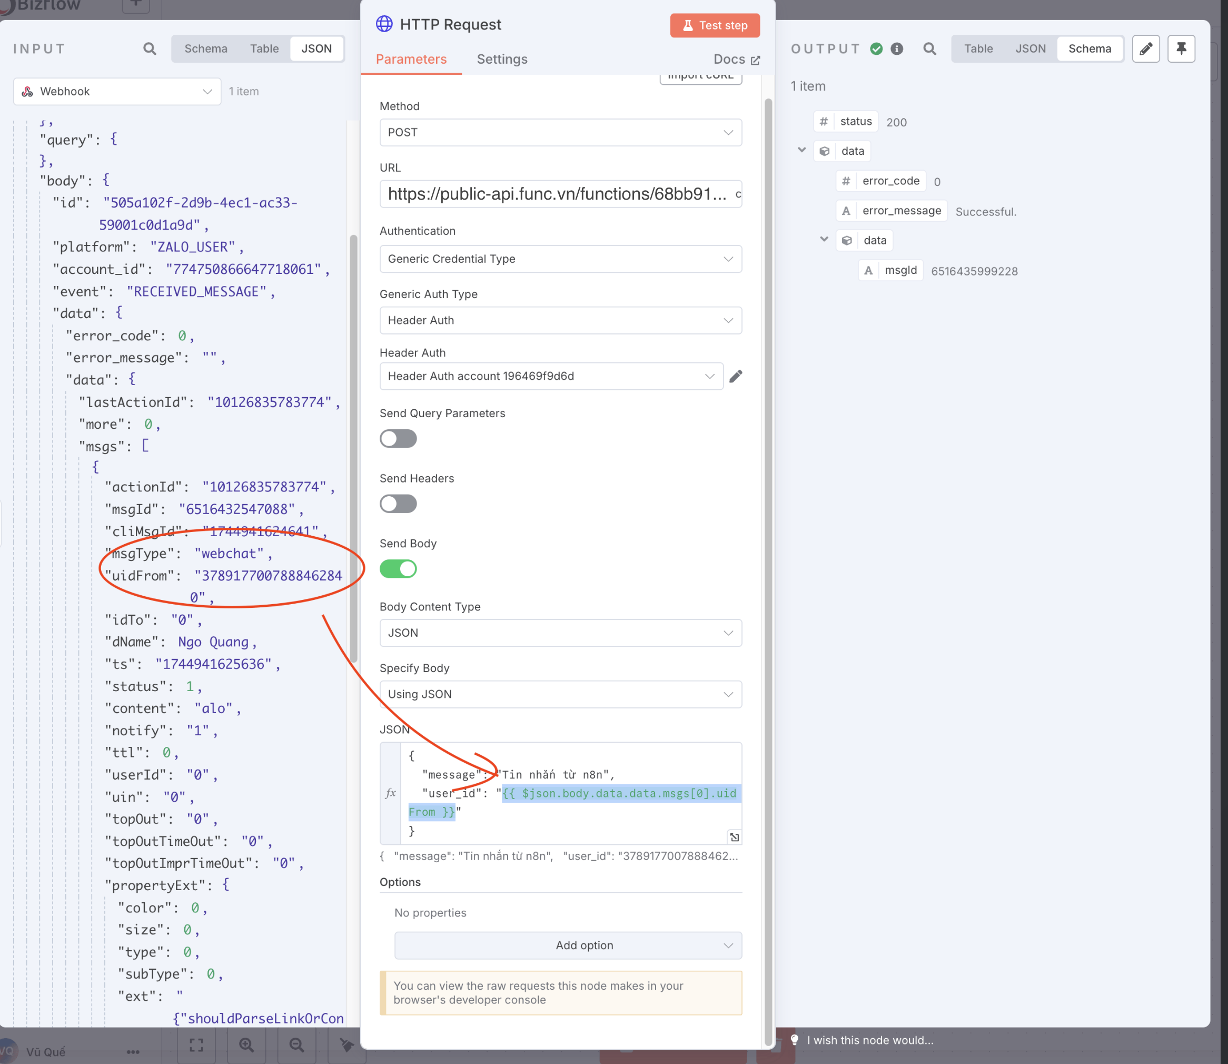Switch input view to Schema
This screenshot has width=1228, height=1064.
pos(205,48)
